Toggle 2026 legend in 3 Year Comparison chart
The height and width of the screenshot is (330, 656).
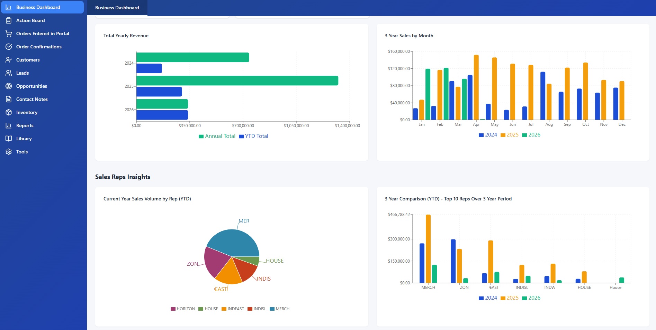click(531, 298)
